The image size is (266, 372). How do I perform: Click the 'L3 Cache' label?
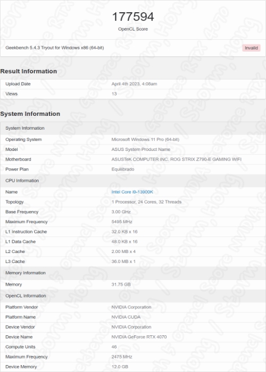[15, 261]
